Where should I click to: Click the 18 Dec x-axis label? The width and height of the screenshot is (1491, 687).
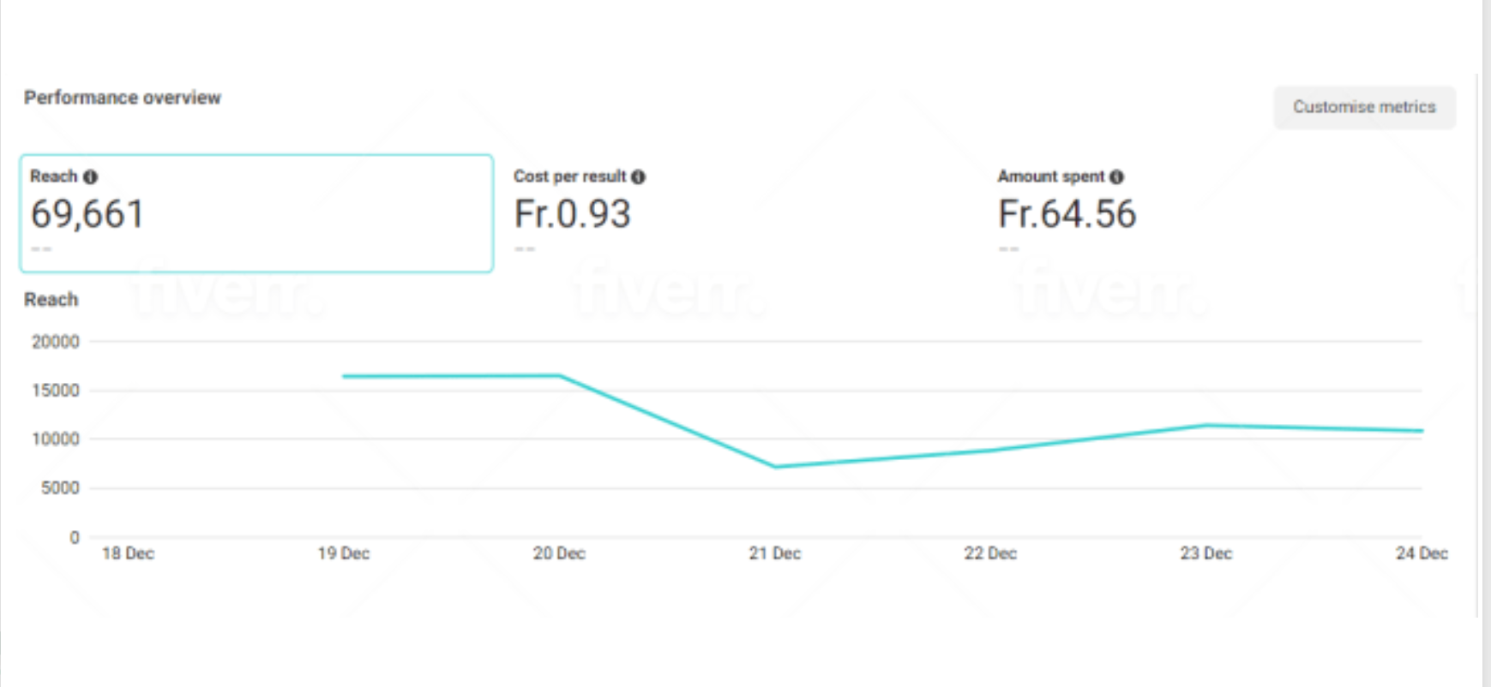click(x=128, y=553)
